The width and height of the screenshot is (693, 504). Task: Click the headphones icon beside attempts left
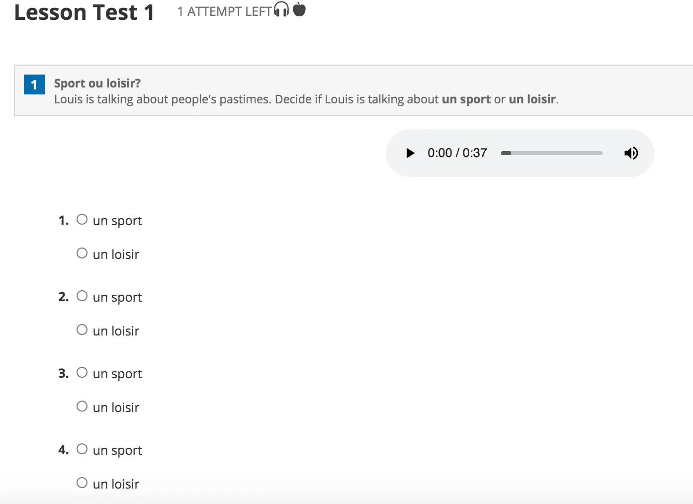281,9
